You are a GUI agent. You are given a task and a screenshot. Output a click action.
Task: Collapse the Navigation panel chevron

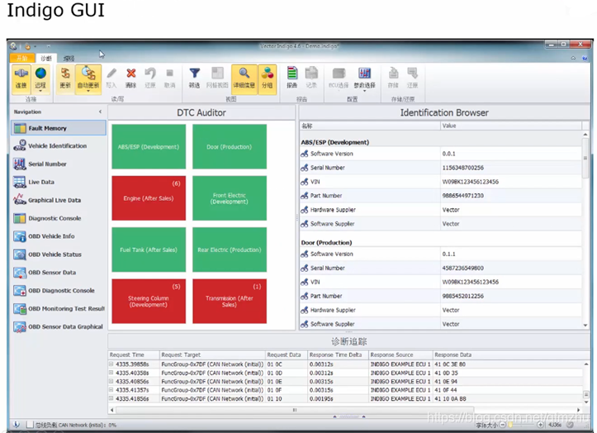[x=100, y=112]
